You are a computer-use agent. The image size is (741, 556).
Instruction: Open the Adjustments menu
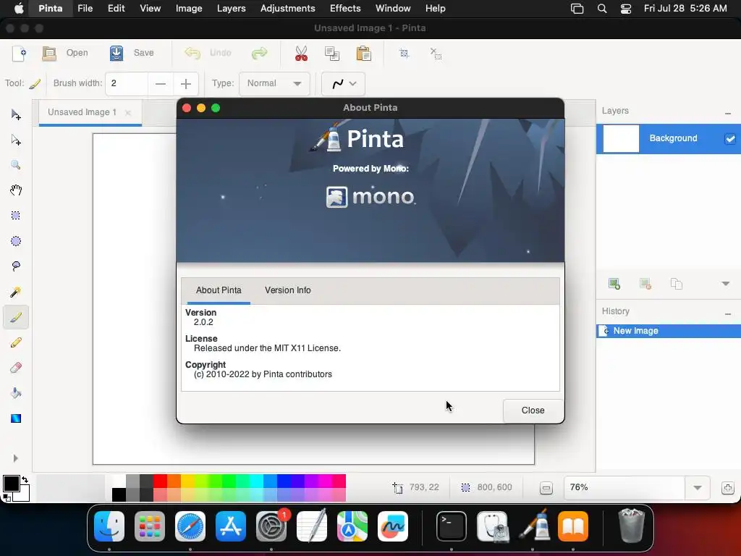[287, 9]
